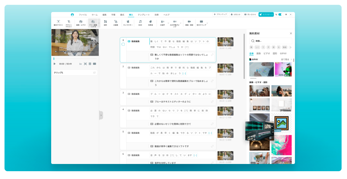This screenshot has width=347, height=179.
Task: Click the video preview progress bar
Action: 75,59
